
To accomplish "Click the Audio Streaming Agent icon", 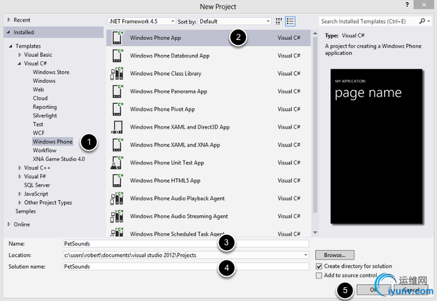I will tap(117, 216).
